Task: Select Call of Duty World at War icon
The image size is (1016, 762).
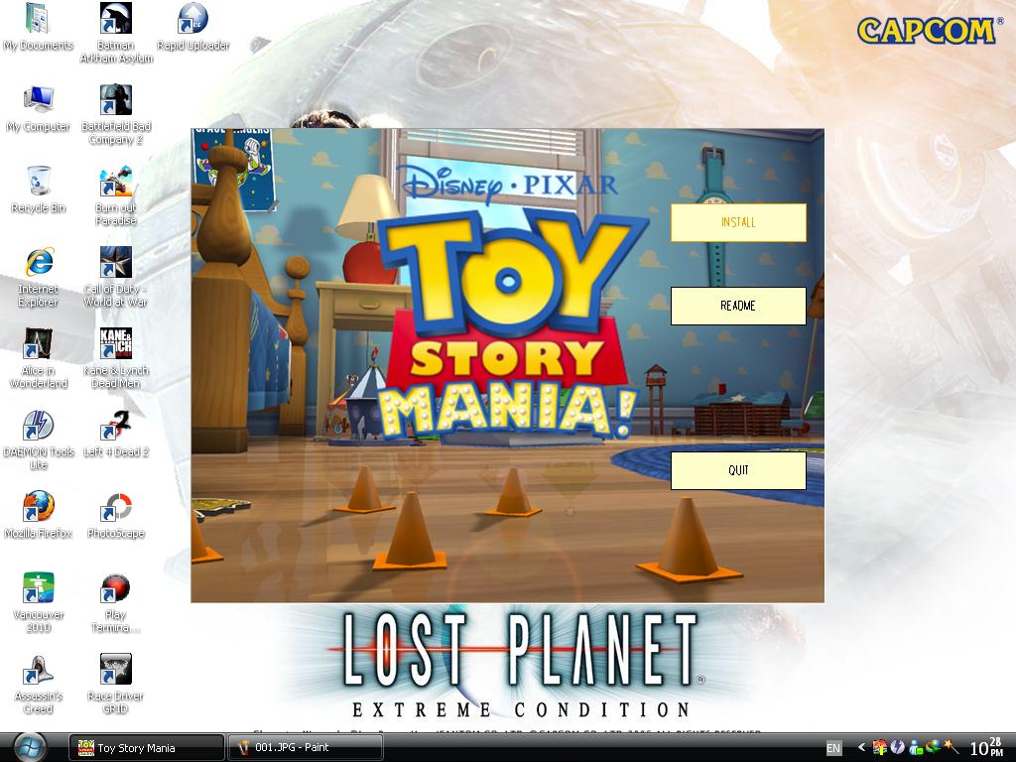Action: coord(116,277)
